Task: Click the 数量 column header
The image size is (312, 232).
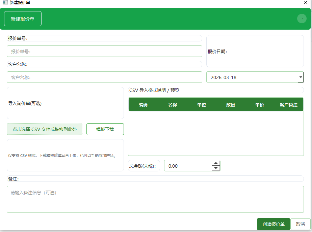Action: coord(230,105)
